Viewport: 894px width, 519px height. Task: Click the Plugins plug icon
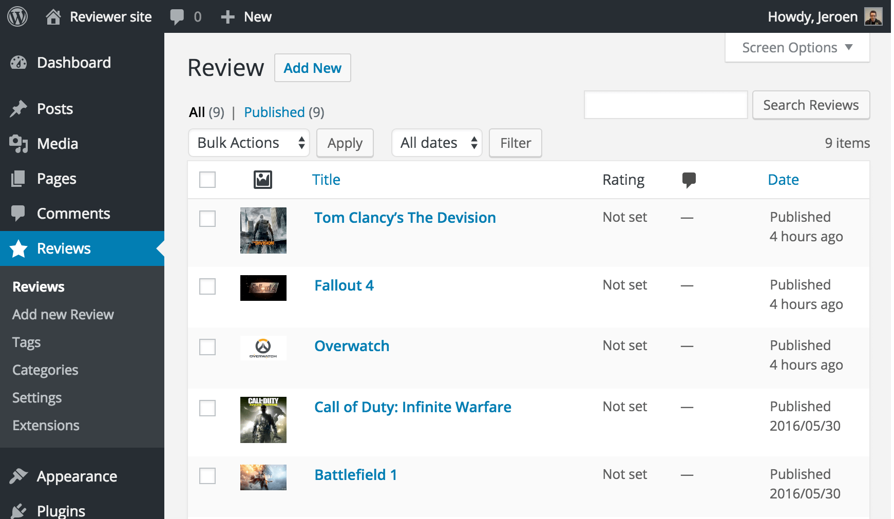tap(18, 511)
